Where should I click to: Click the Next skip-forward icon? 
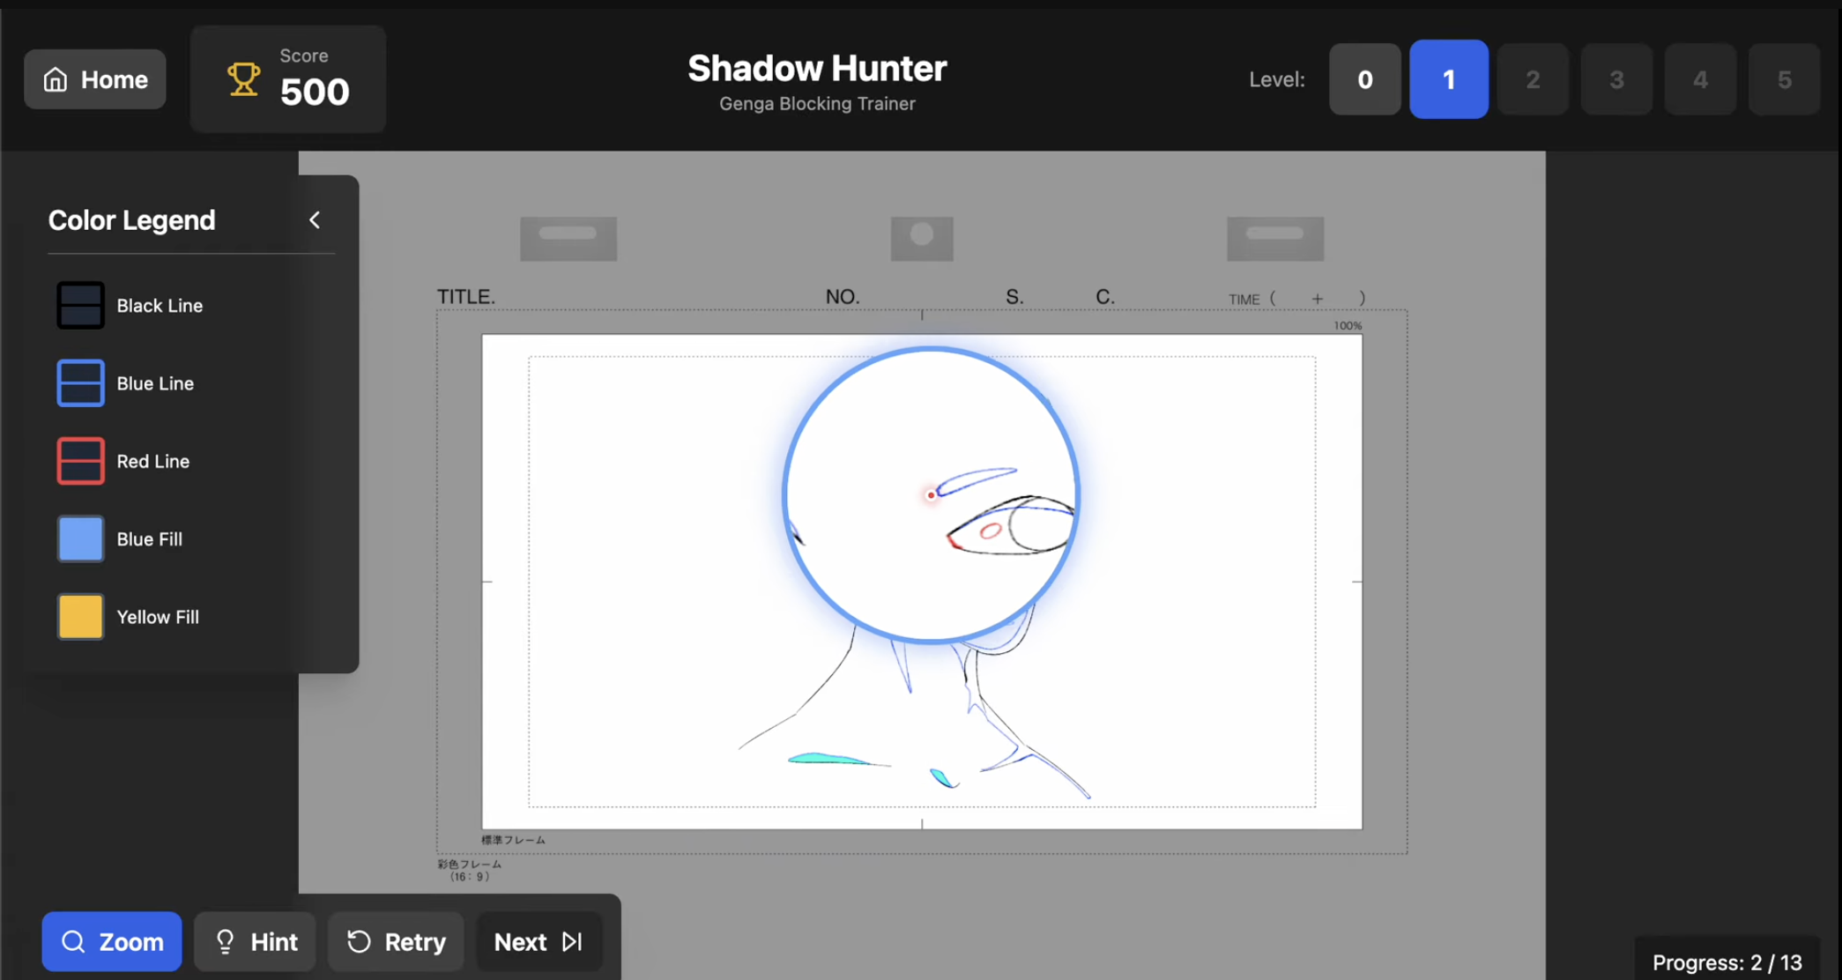573,941
